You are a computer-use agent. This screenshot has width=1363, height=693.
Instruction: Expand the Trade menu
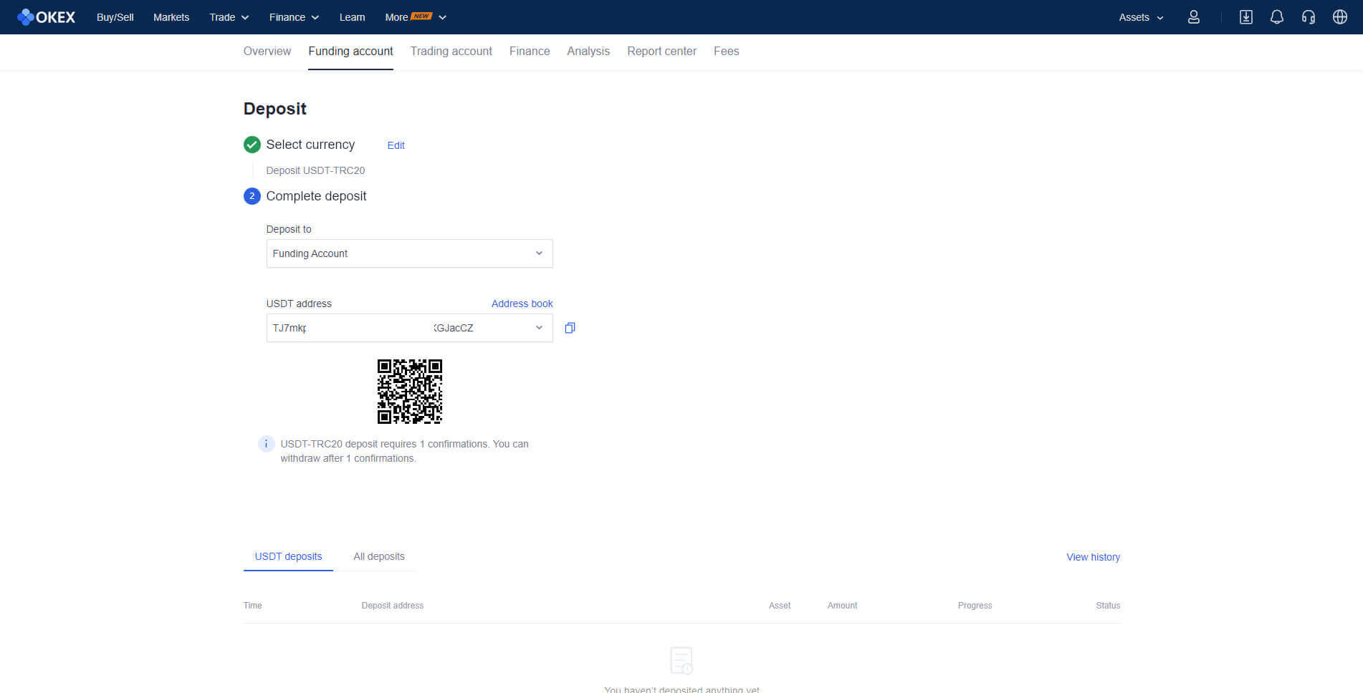(x=229, y=17)
